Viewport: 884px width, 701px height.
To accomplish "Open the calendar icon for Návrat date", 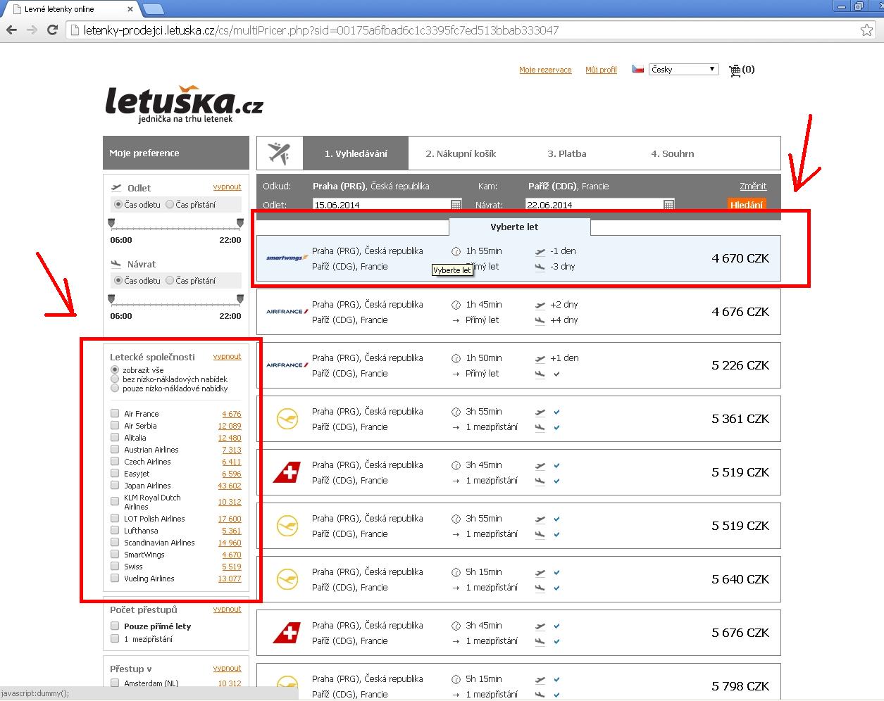I will pos(669,205).
